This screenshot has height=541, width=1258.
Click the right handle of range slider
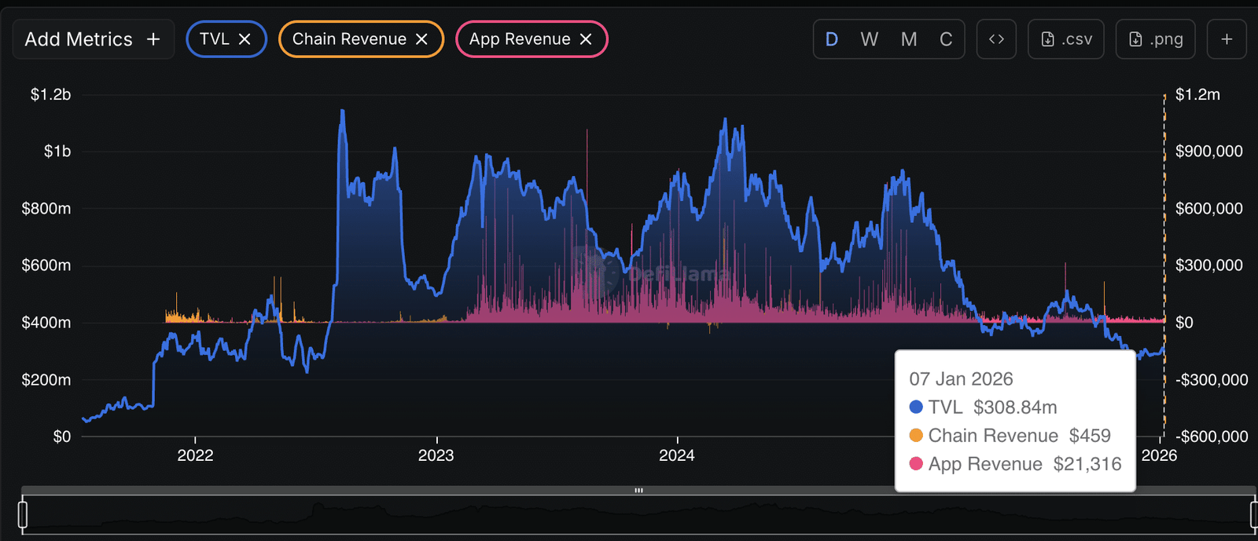tap(1253, 514)
